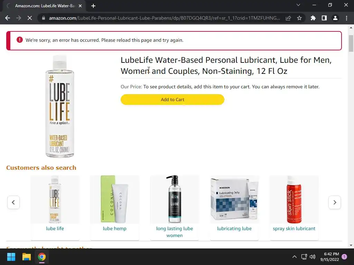Screen dimensions: 354x265
Task: Go to previous carousel items
Action: (x=13, y=202)
